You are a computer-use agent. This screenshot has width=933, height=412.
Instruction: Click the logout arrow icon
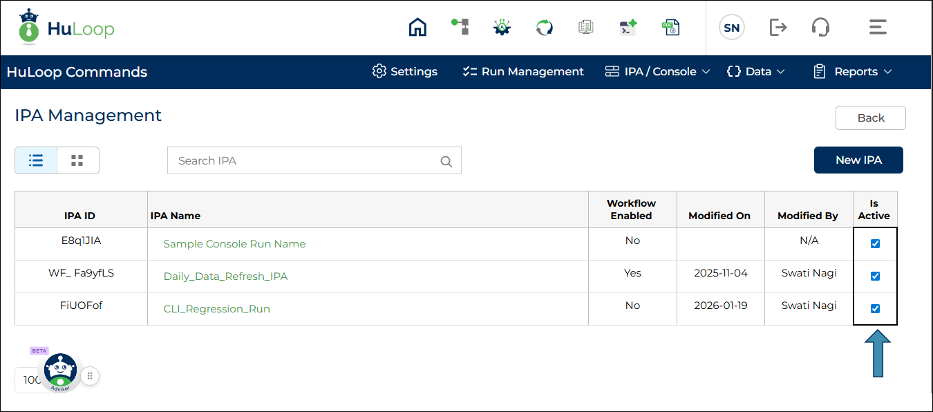pos(778,28)
